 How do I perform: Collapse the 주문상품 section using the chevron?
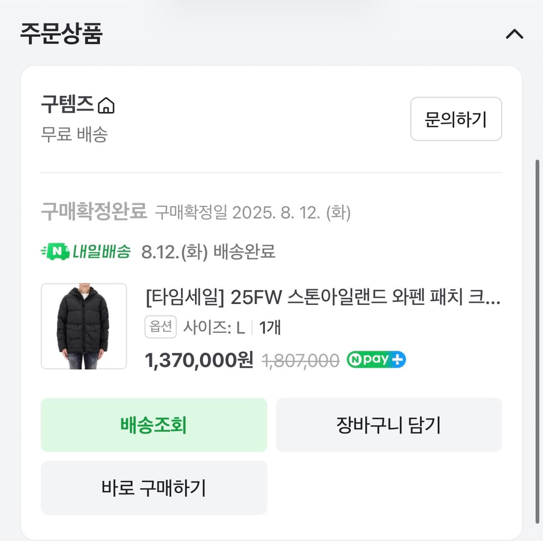[515, 33]
